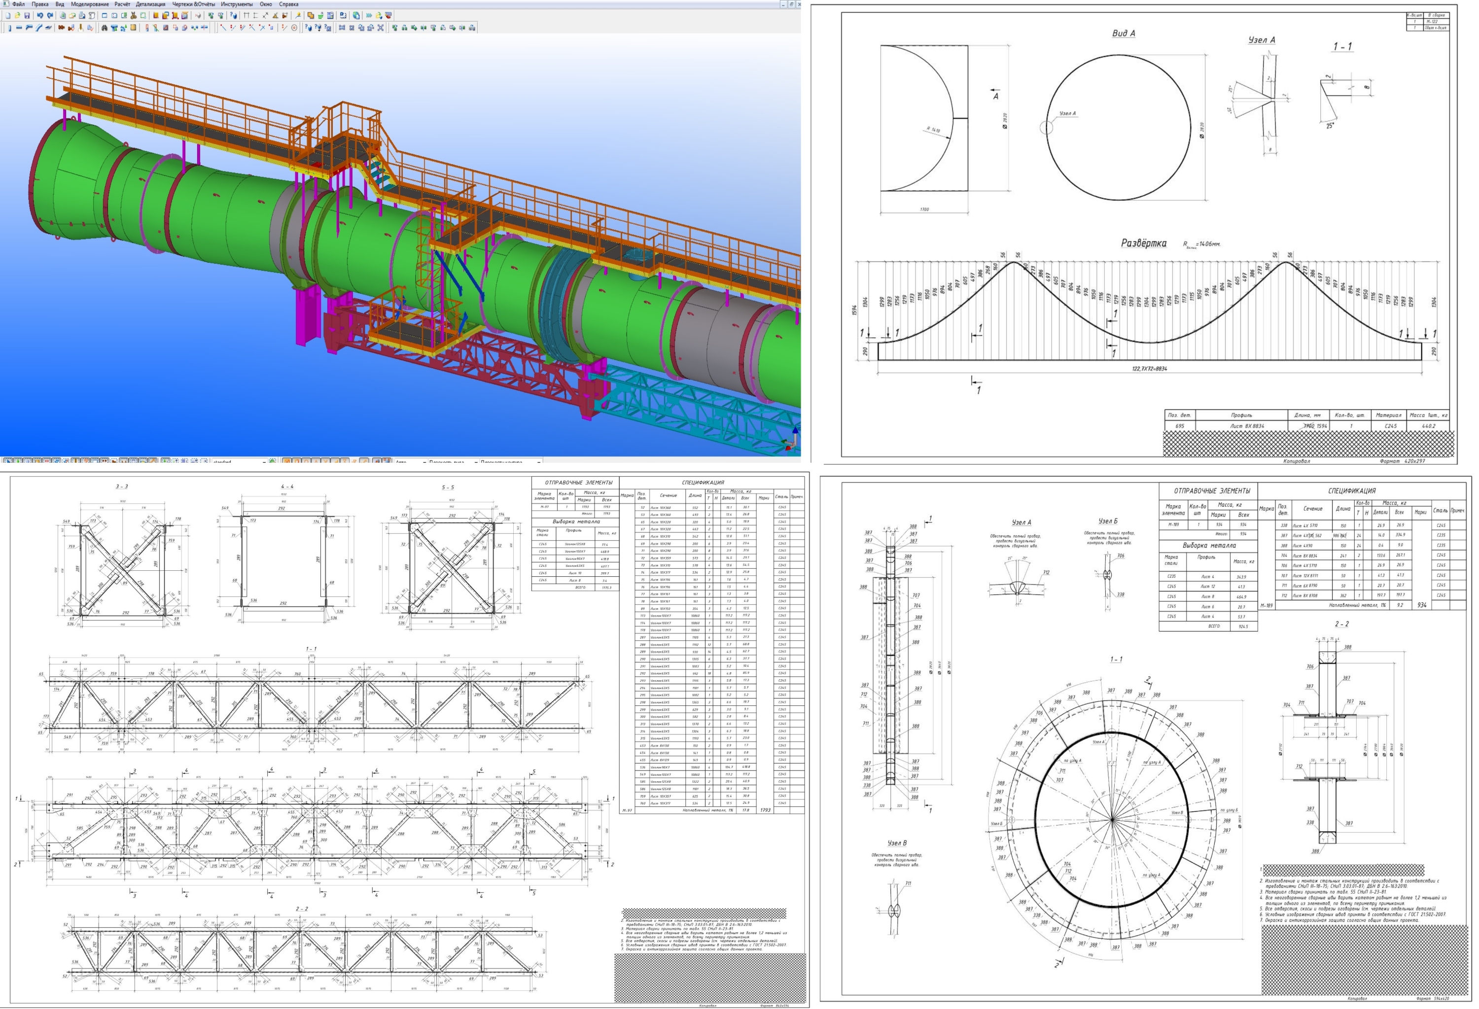Click the binoculars find icon
This screenshot has height=1009, width=1479.
click(x=105, y=27)
